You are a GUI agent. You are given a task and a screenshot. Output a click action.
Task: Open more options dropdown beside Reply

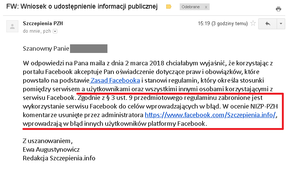(281, 24)
